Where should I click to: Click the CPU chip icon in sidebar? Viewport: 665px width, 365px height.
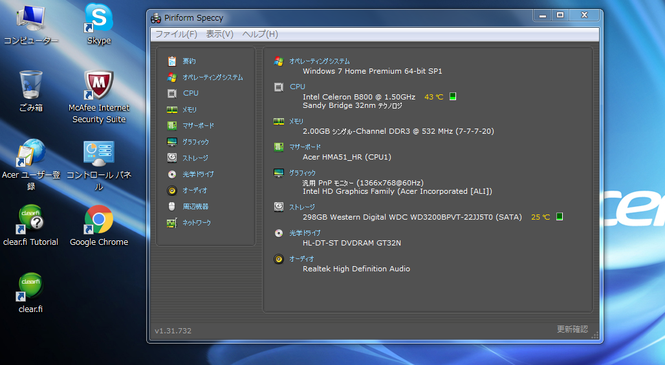172,93
